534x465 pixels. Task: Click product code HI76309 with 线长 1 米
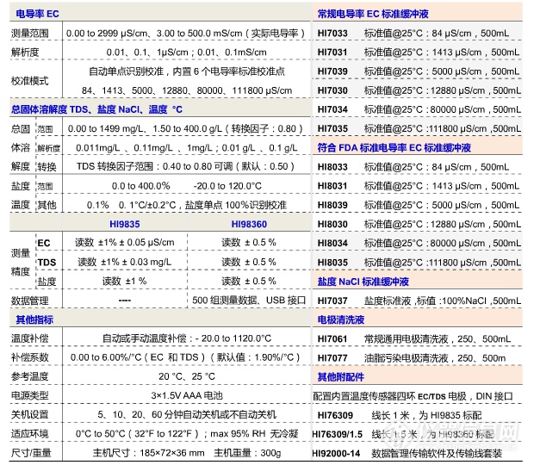tap(335, 415)
